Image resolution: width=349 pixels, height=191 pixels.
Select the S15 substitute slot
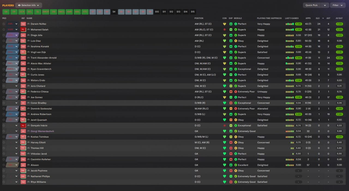(193, 12)
